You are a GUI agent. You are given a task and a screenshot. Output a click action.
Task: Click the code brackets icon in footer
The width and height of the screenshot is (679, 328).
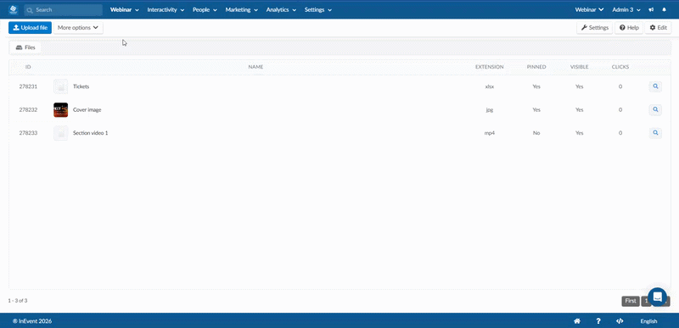pyautogui.click(x=620, y=321)
